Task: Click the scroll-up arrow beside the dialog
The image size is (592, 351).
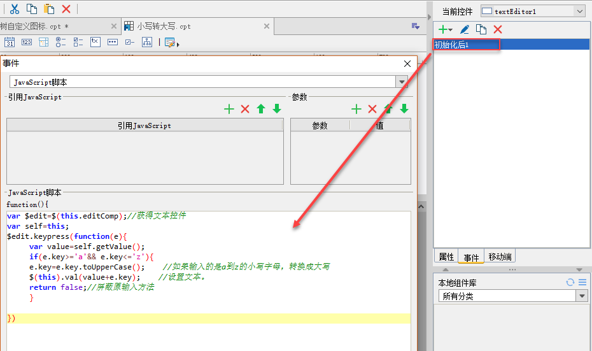Action: point(421,206)
